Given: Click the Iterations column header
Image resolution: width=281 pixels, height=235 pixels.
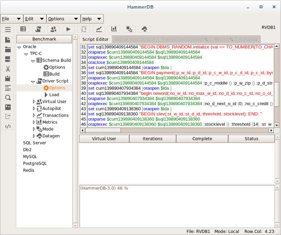Looking at the screenshot, I should pos(152,138).
